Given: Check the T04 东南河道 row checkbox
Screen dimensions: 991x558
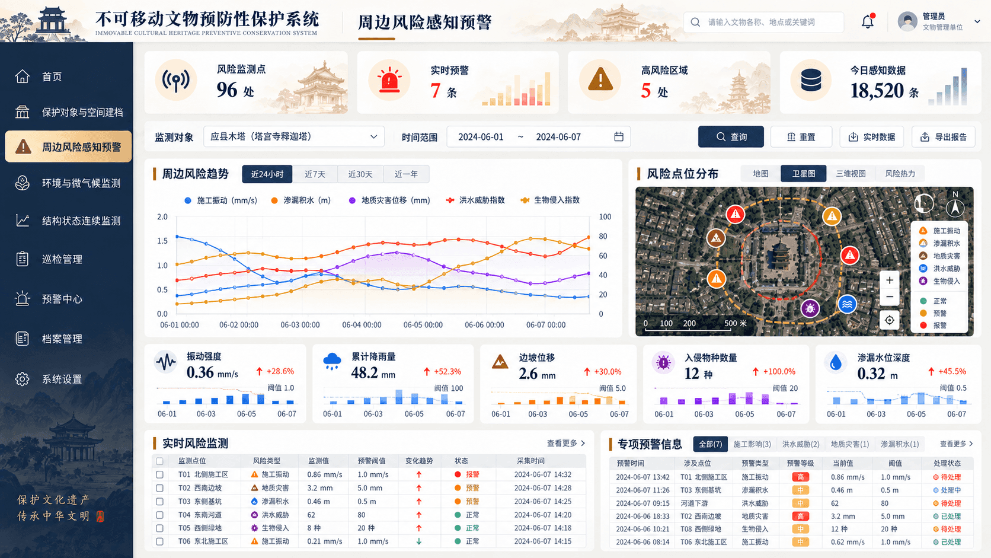Looking at the screenshot, I should (x=159, y=515).
